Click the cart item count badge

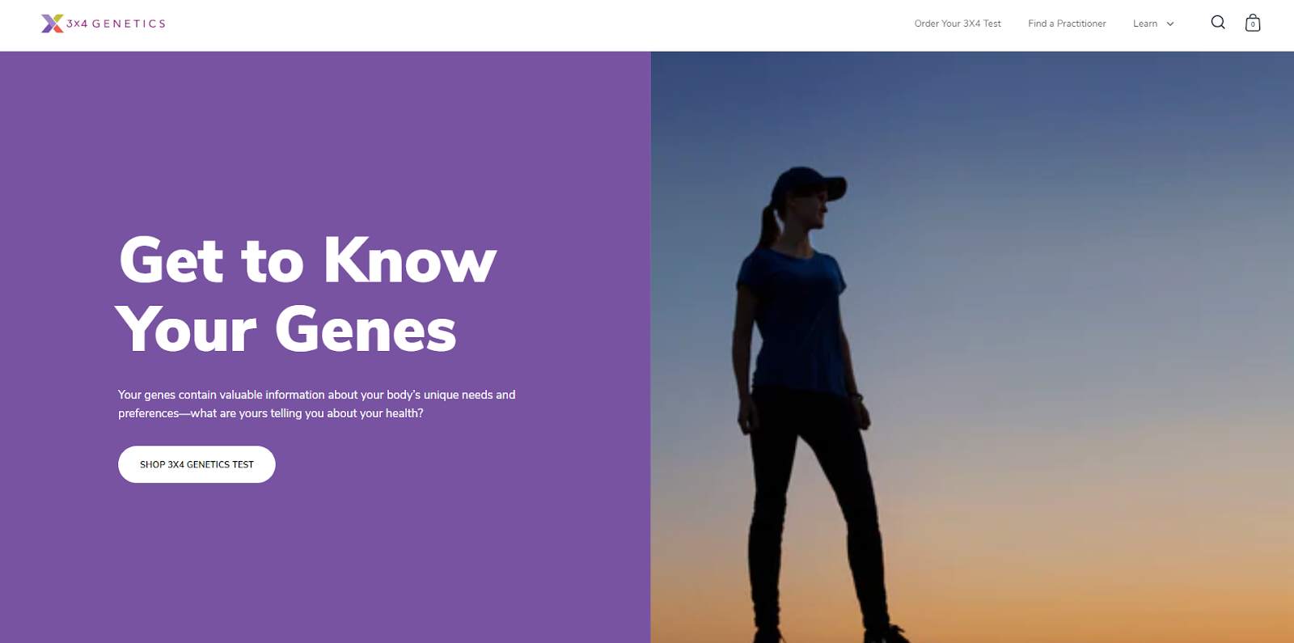[1253, 25]
